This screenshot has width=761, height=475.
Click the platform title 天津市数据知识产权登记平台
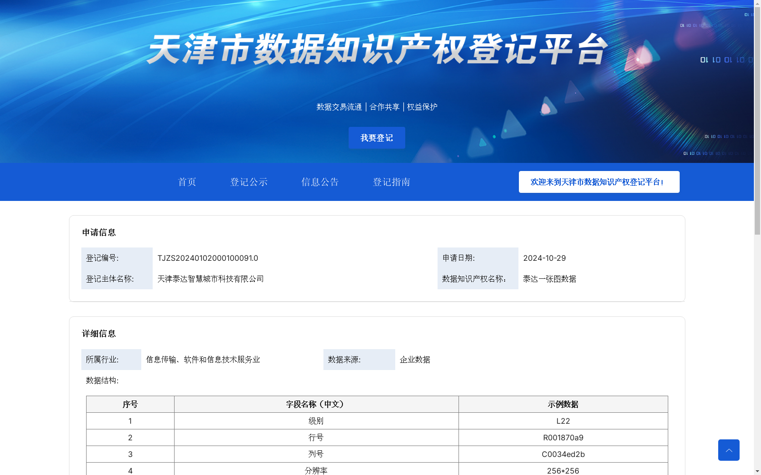[377, 49]
